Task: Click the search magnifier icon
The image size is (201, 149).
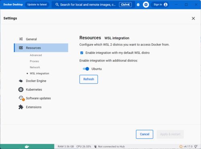Action: (x=57, y=4)
